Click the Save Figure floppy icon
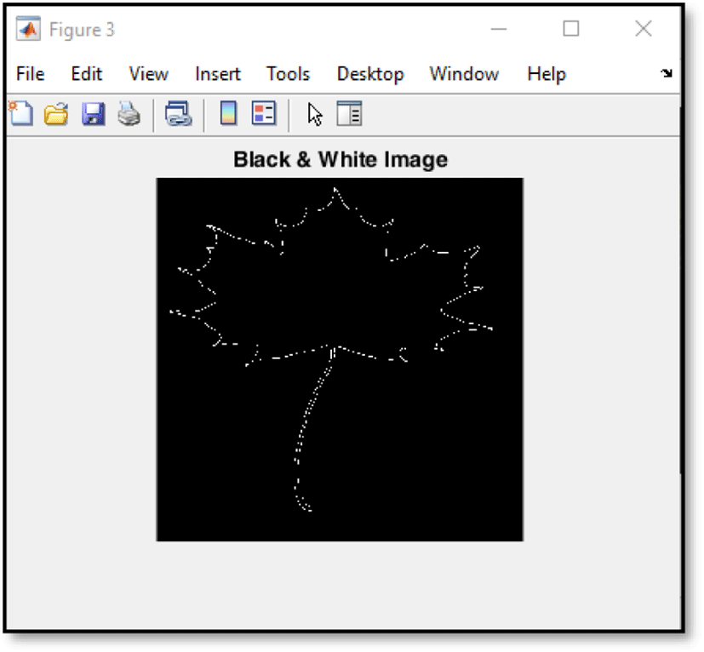 pyautogui.click(x=93, y=114)
